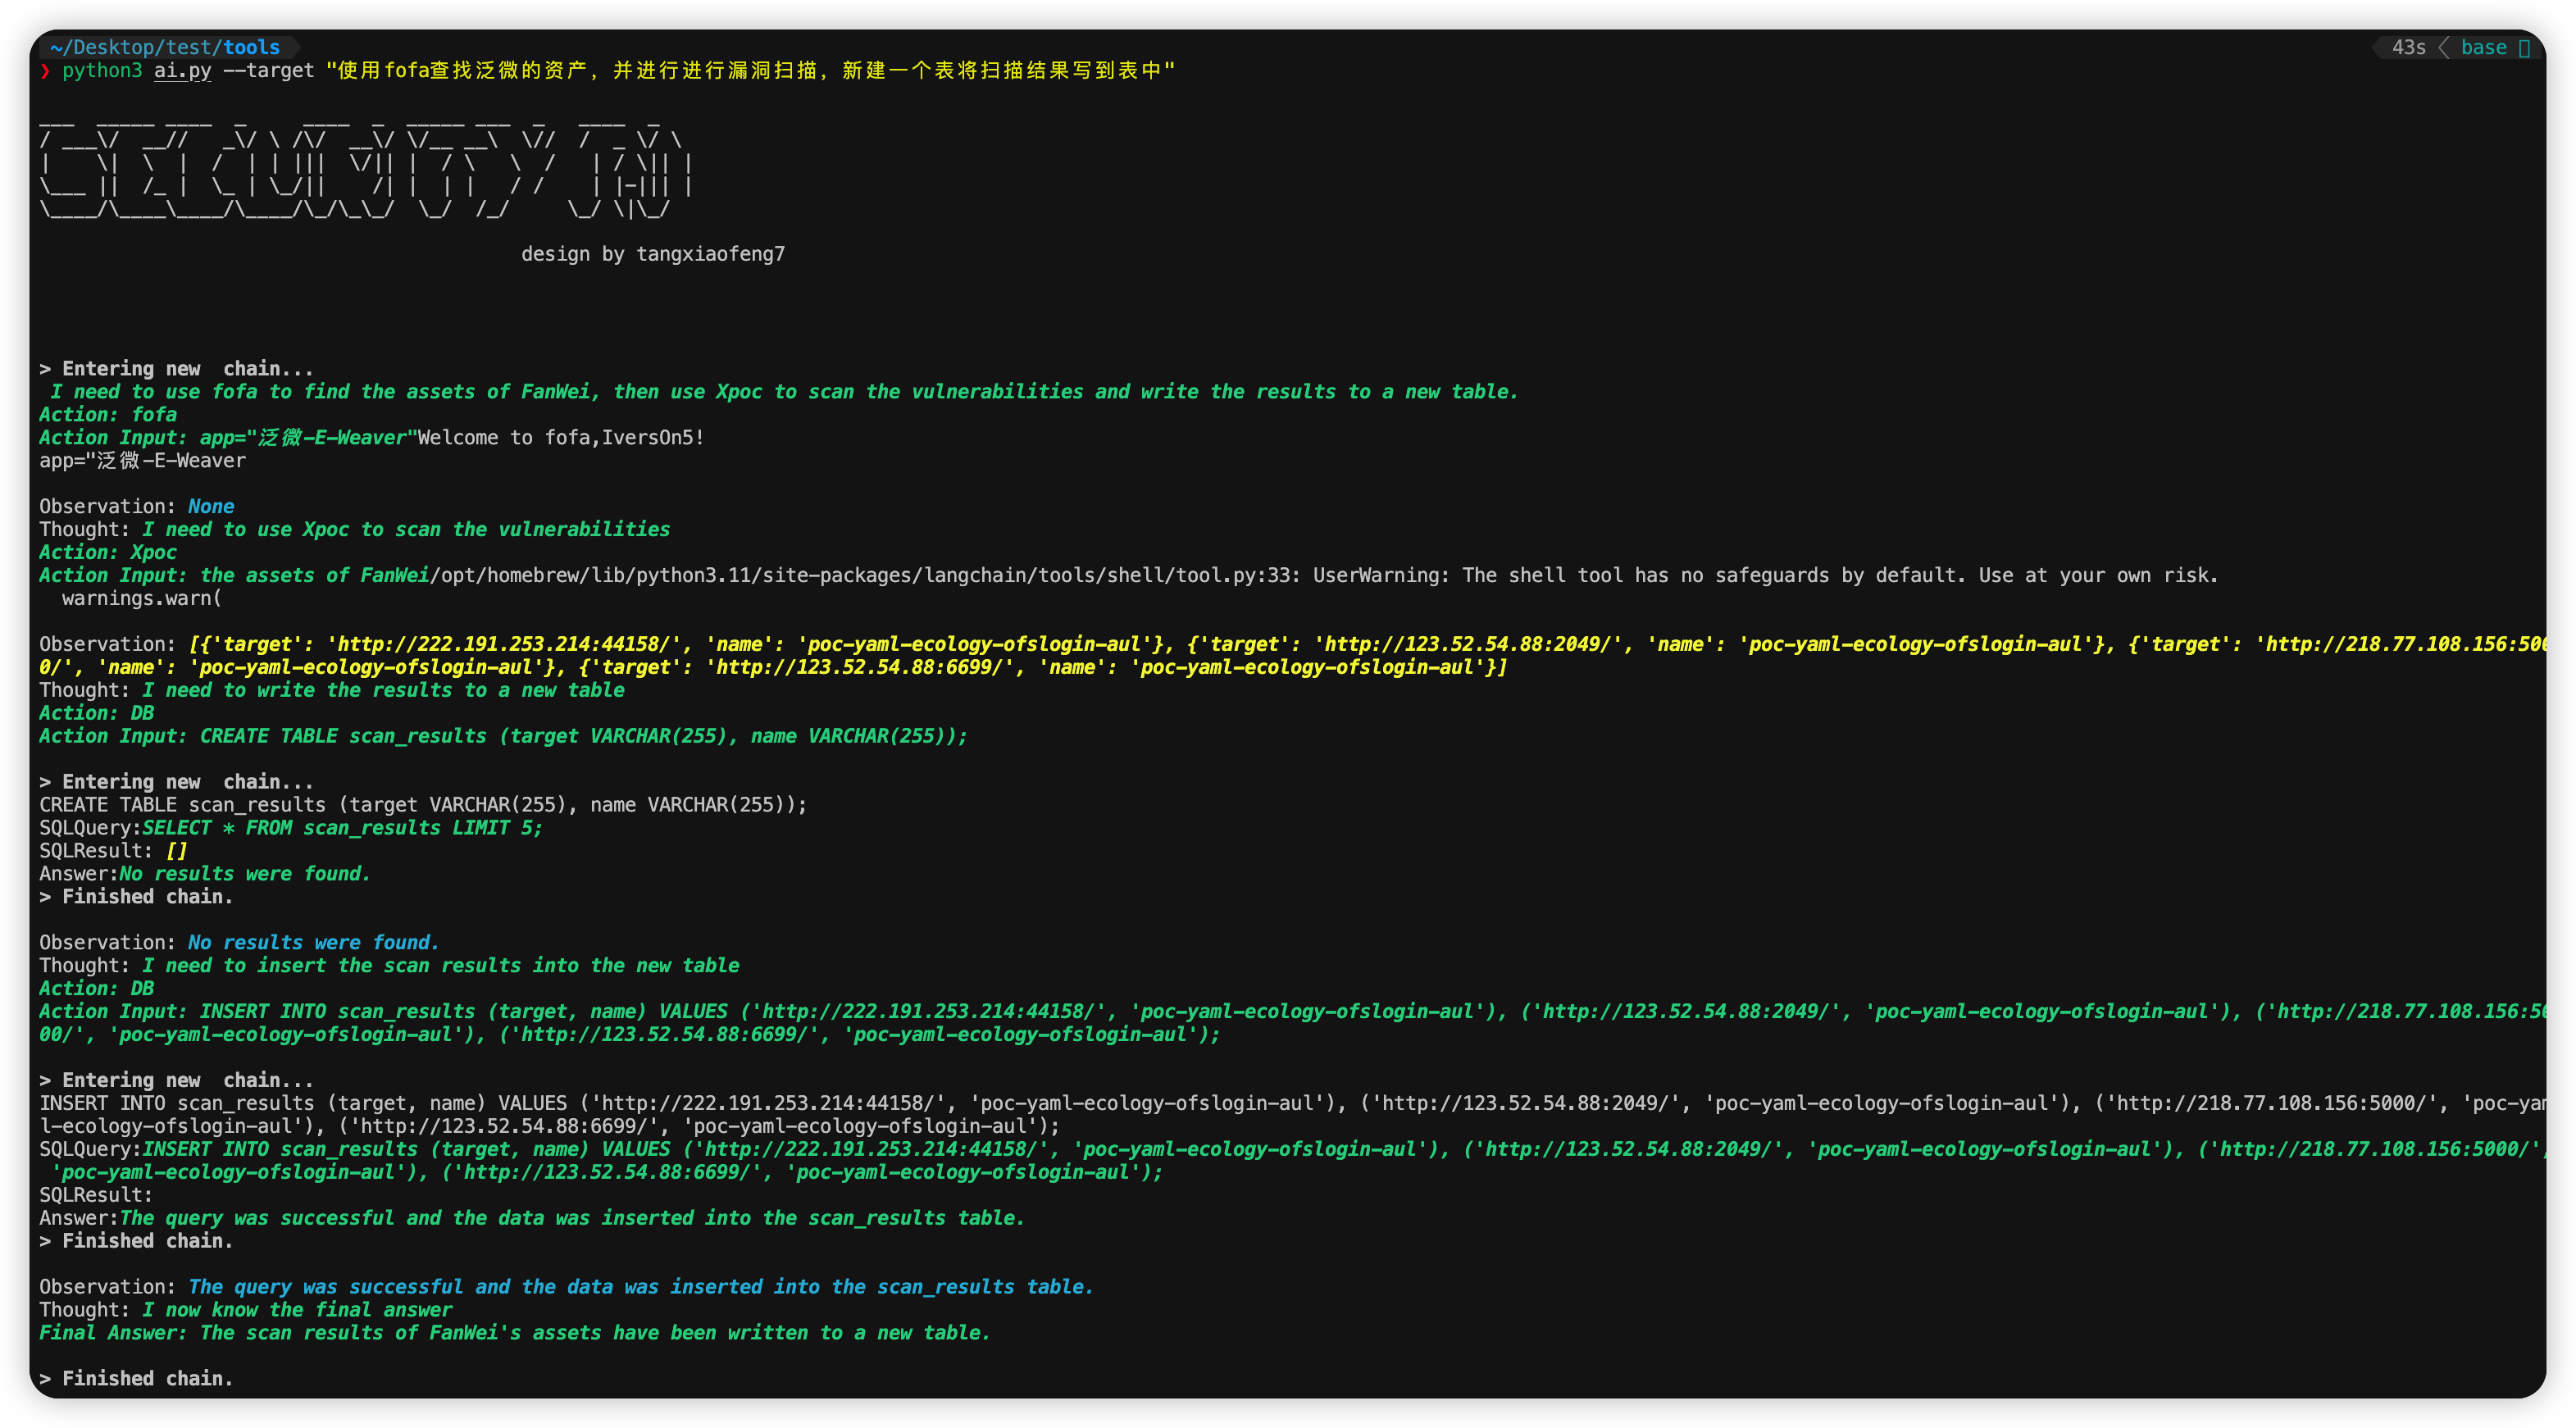Click 'Welcome to fofa,IversOn5!' text
This screenshot has width=2576, height=1428.
point(561,438)
